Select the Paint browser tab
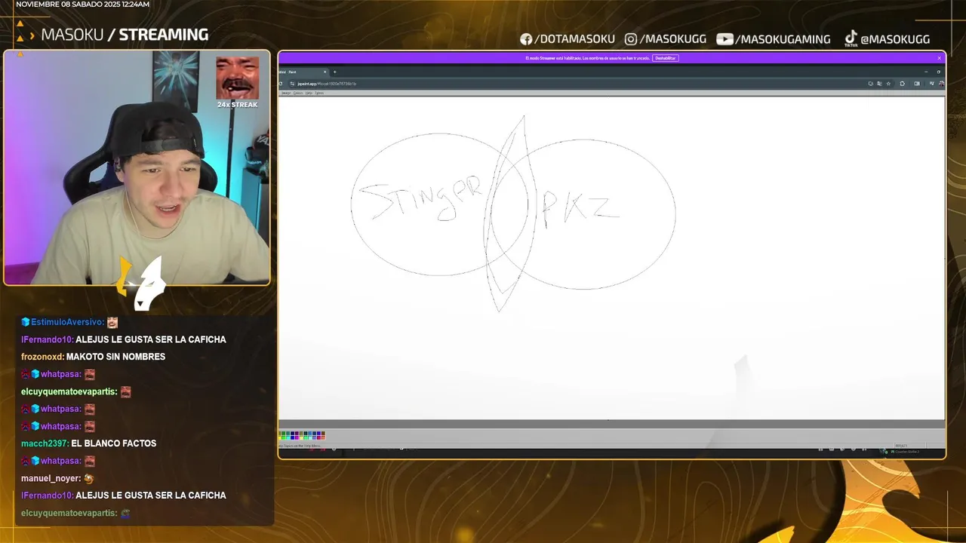 [302, 72]
